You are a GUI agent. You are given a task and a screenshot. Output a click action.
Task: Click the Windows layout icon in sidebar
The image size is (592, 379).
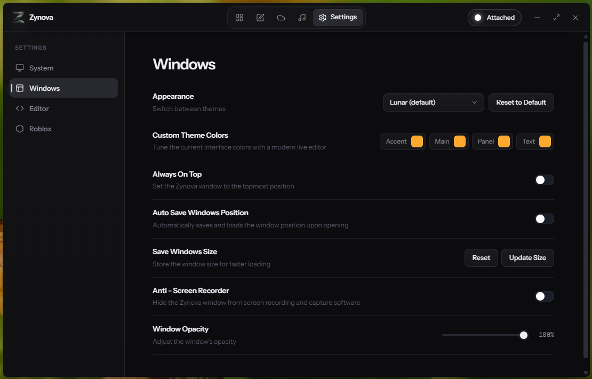[20, 88]
